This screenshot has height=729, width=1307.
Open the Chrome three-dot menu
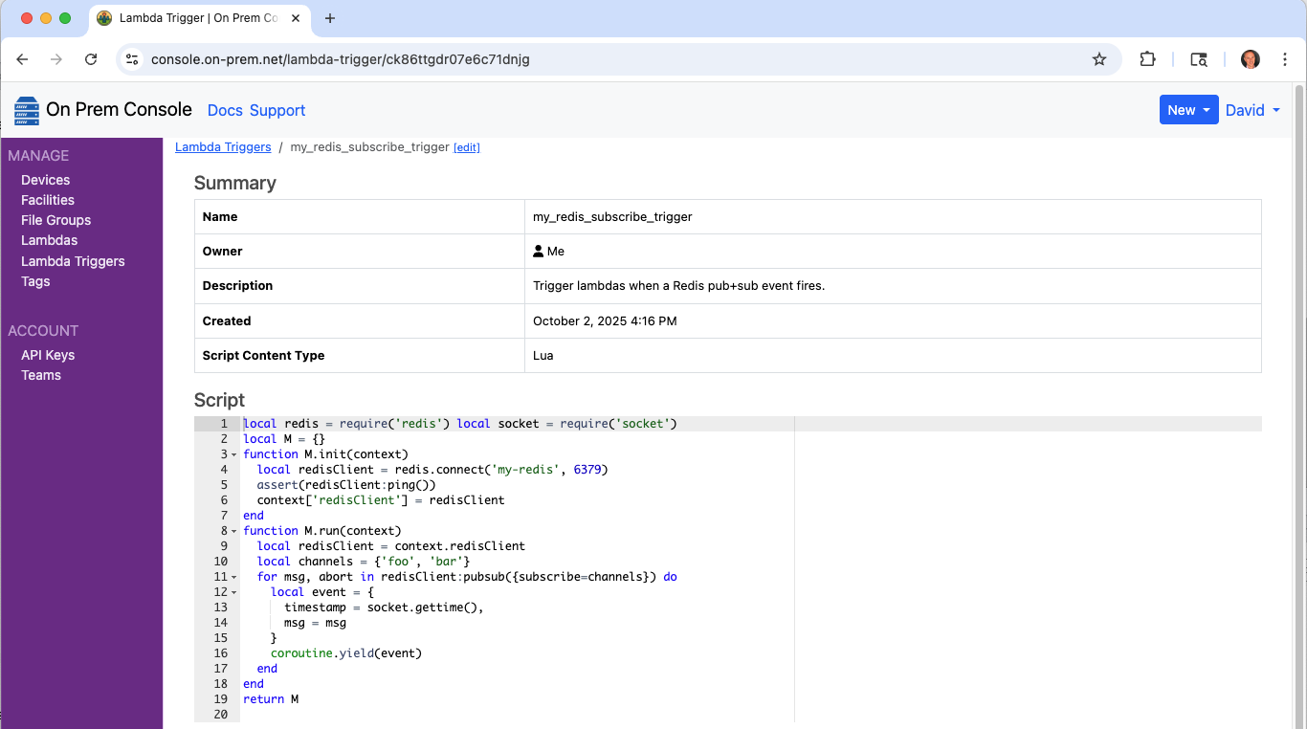(1285, 59)
